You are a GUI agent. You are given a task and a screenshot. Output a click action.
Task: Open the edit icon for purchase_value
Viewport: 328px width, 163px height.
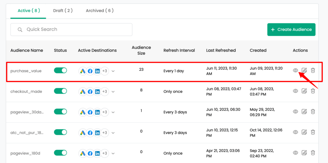304,70
